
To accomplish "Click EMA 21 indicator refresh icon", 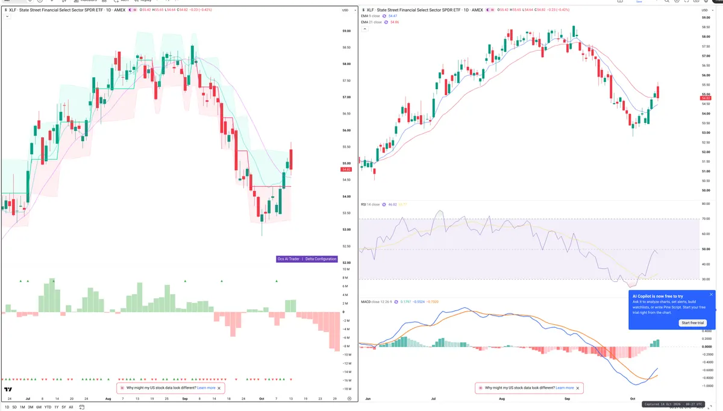I will (x=386, y=22).
